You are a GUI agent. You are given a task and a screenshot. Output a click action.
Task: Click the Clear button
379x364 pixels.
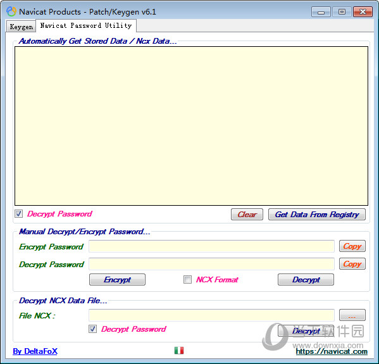247,215
